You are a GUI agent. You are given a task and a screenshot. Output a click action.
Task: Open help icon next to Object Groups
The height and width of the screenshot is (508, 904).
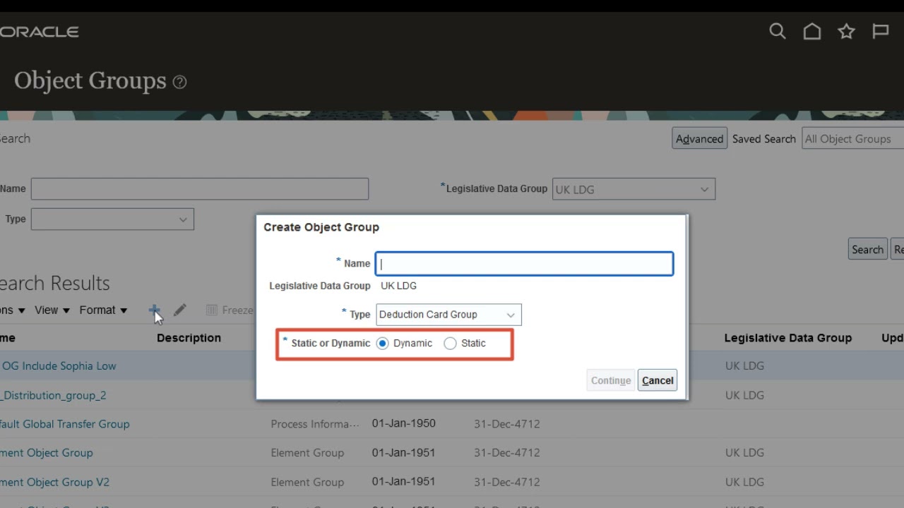tap(179, 82)
